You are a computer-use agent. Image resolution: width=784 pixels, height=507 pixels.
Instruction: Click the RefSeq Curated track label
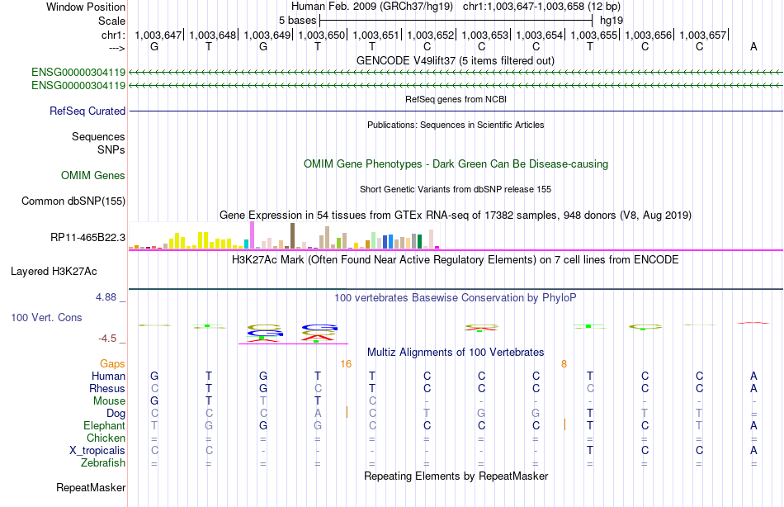(x=87, y=111)
